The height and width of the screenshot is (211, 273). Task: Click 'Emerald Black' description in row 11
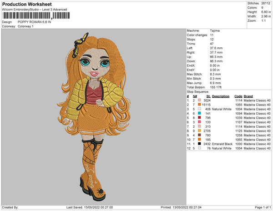(222, 144)
